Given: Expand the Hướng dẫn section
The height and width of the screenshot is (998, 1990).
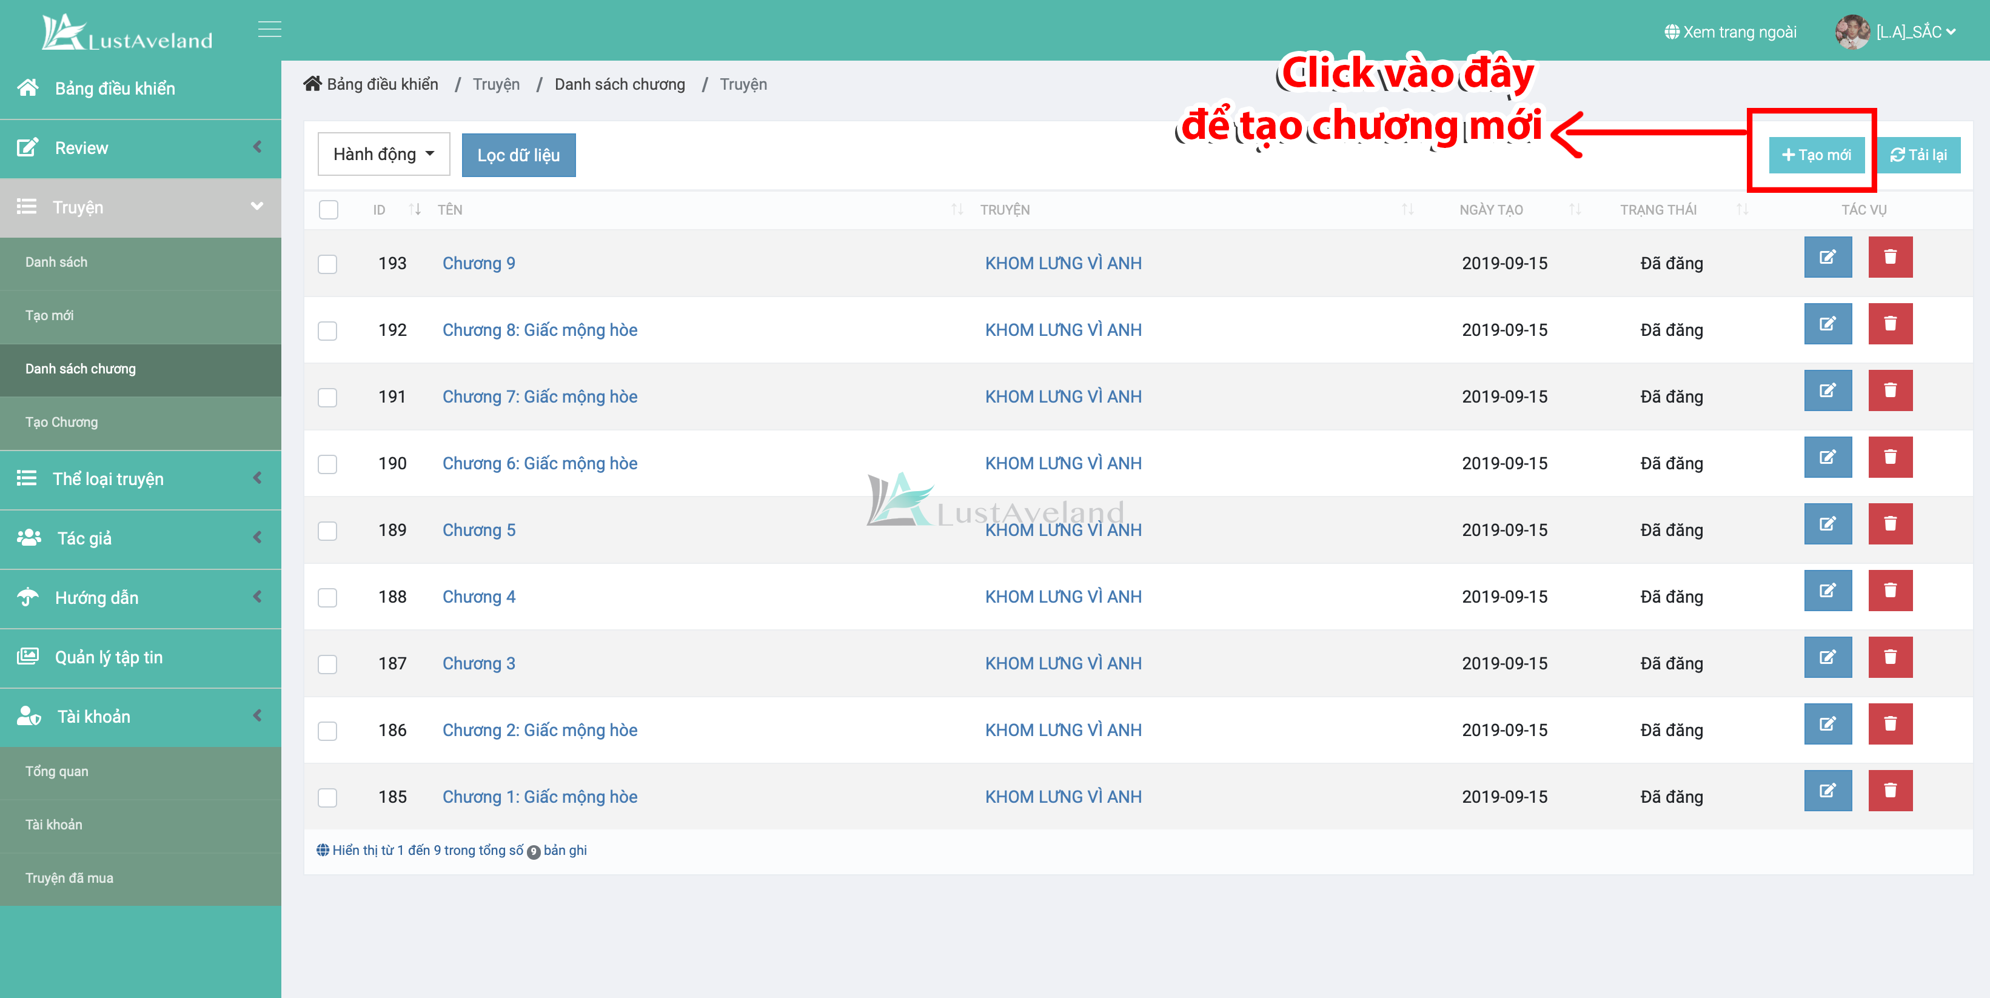Looking at the screenshot, I should tap(141, 598).
